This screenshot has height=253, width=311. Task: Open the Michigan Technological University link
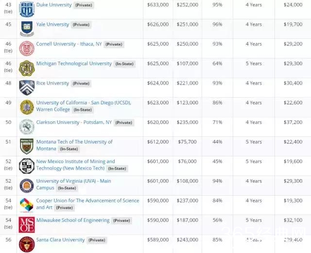point(74,64)
